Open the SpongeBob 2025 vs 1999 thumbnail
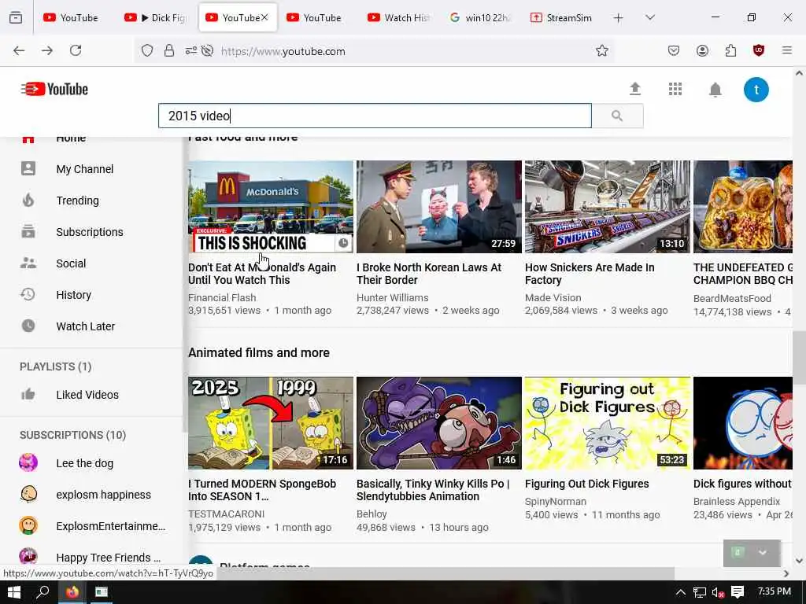806x604 pixels. coord(271,423)
